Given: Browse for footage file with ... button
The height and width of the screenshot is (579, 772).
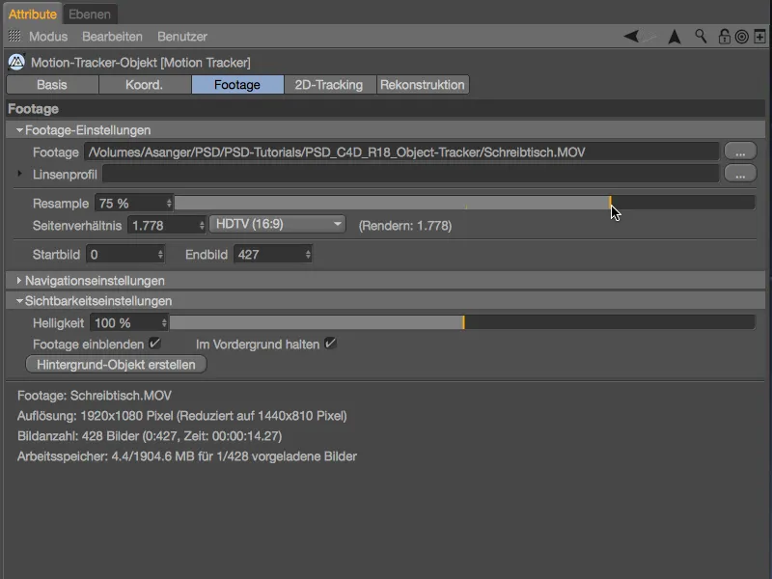Looking at the screenshot, I should tap(740, 152).
